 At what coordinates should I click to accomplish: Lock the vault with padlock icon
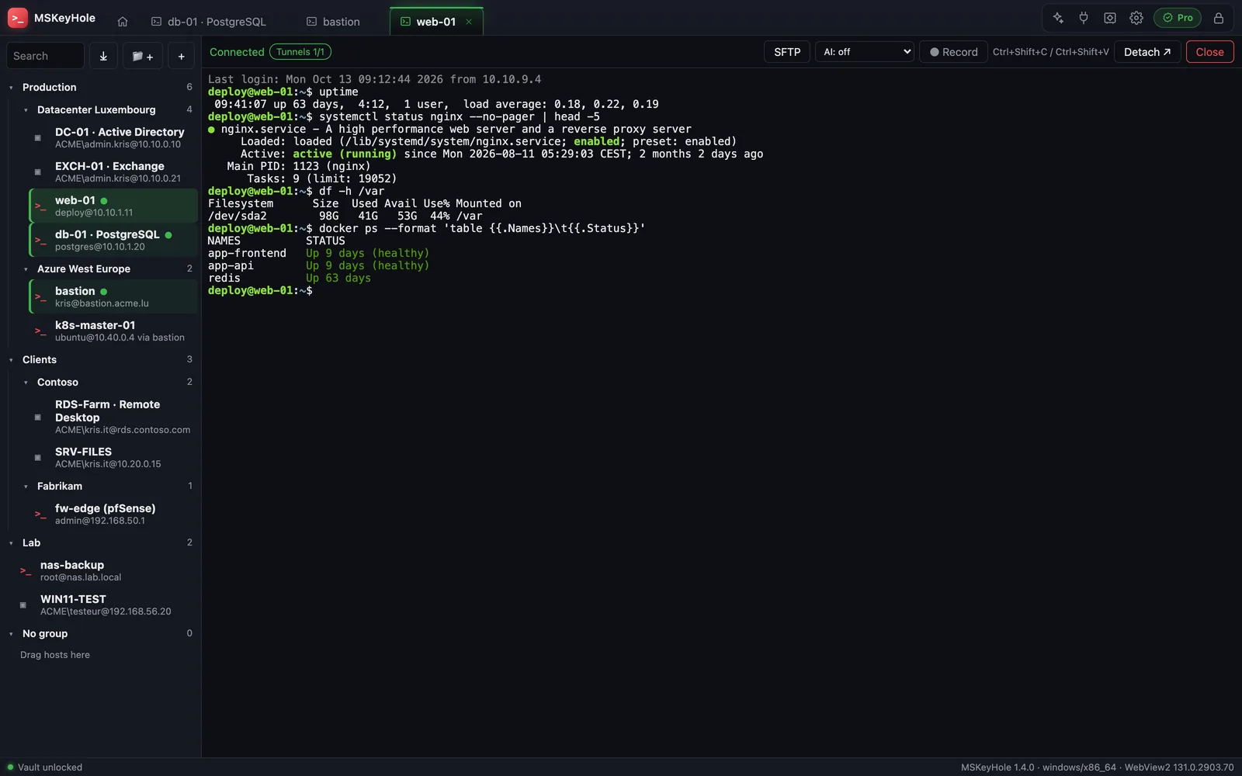tap(1219, 18)
